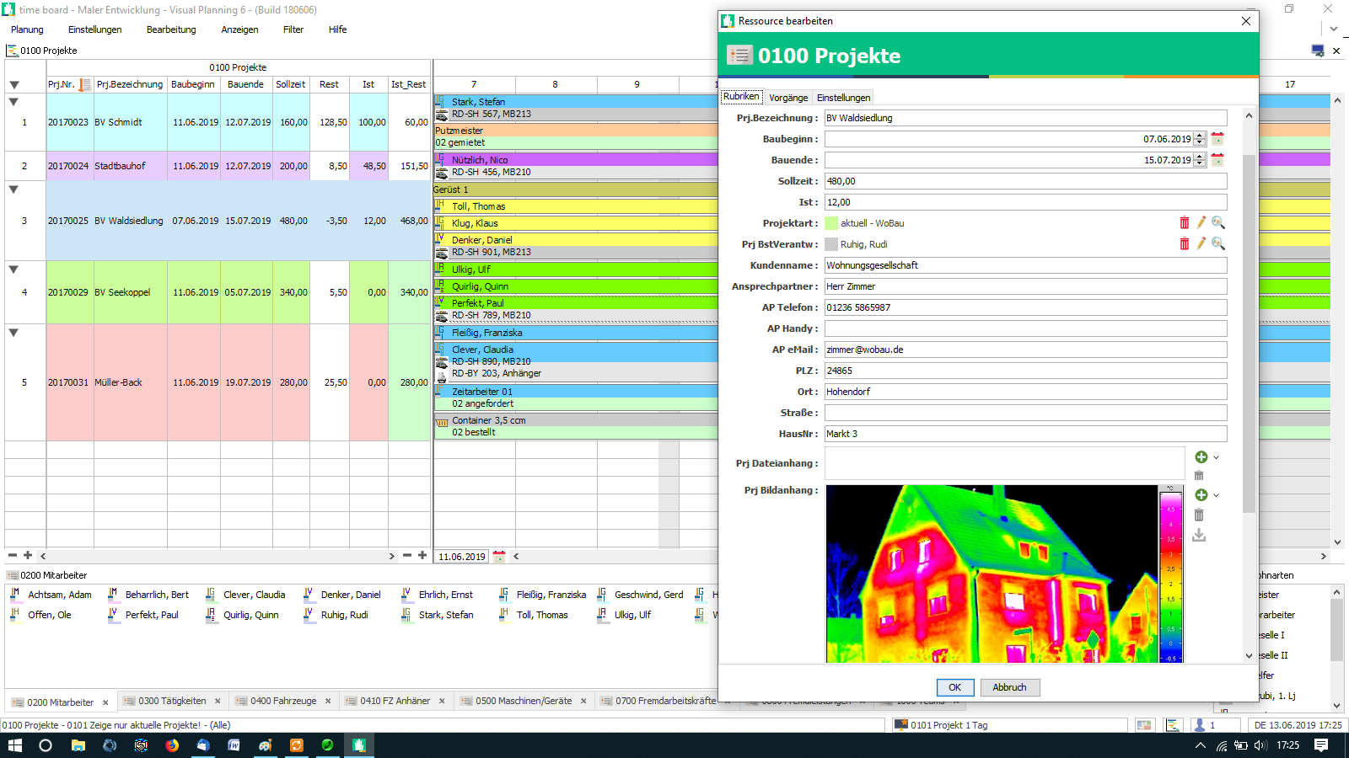The image size is (1349, 758).
Task: Download the Prj Bildanhang image
Action: pos(1199,536)
